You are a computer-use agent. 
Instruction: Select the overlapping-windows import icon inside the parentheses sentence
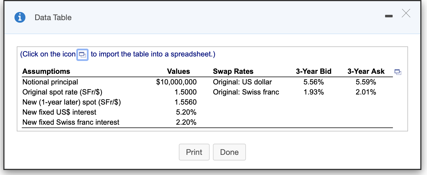[x=82, y=55]
